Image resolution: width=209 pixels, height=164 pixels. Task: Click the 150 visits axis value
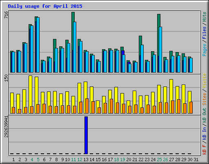point(6,78)
